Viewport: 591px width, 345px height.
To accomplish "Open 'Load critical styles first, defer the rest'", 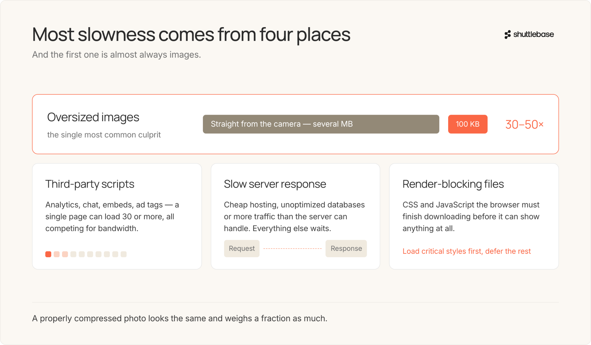I will (x=466, y=251).
